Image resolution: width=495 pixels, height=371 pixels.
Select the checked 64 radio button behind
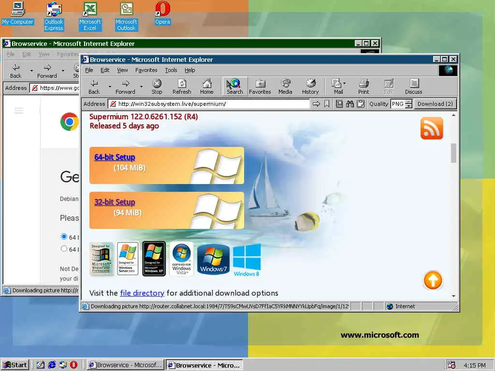coord(64,236)
